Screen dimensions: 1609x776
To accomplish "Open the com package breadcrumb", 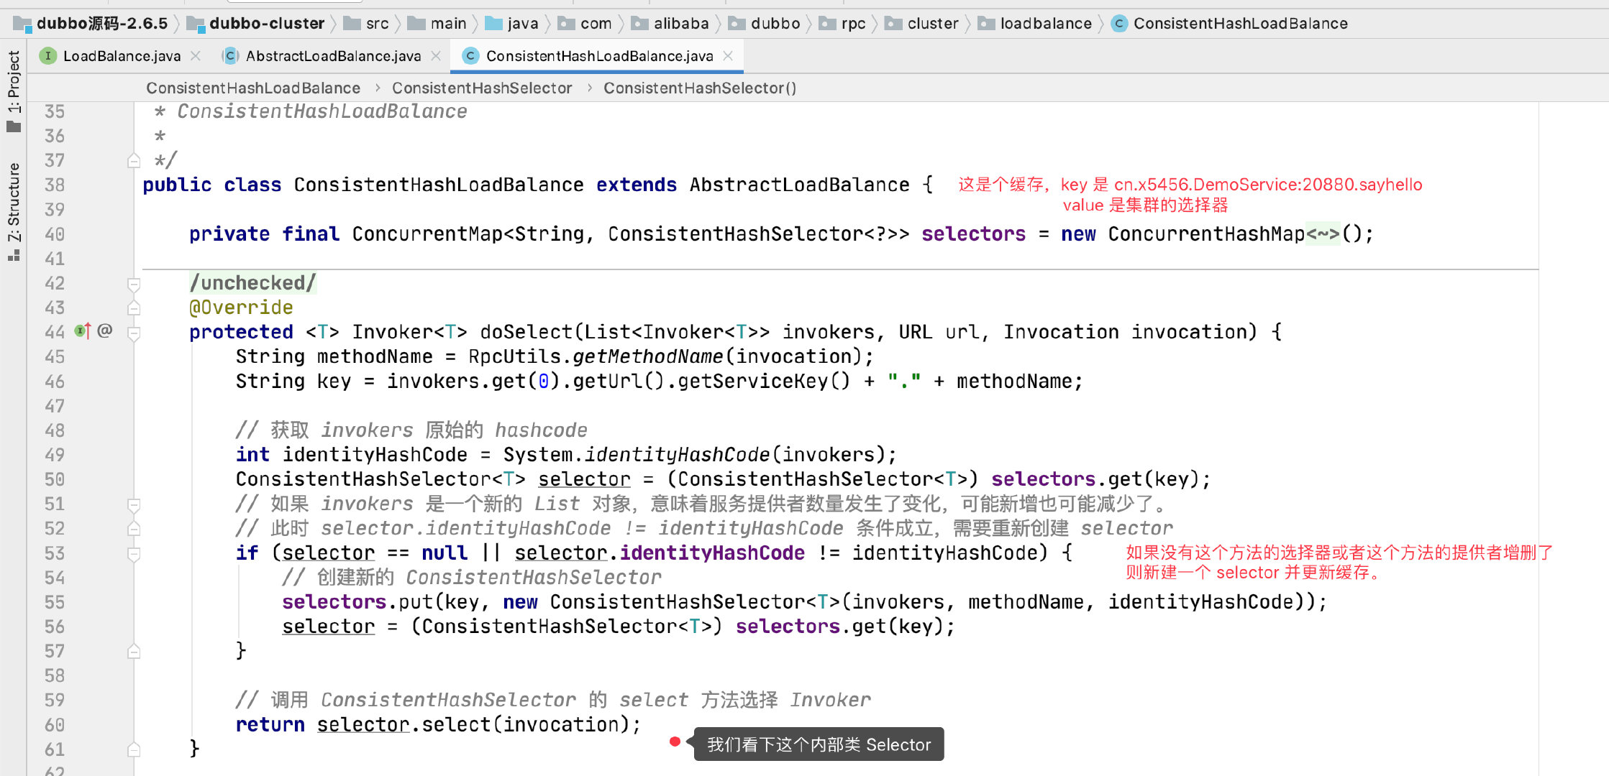I will 585,24.
